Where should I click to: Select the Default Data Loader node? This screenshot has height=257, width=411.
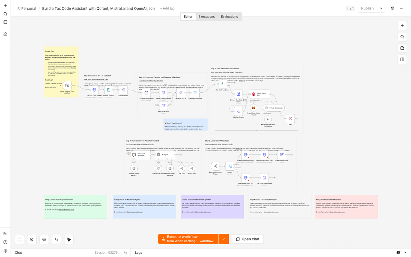[274, 108]
